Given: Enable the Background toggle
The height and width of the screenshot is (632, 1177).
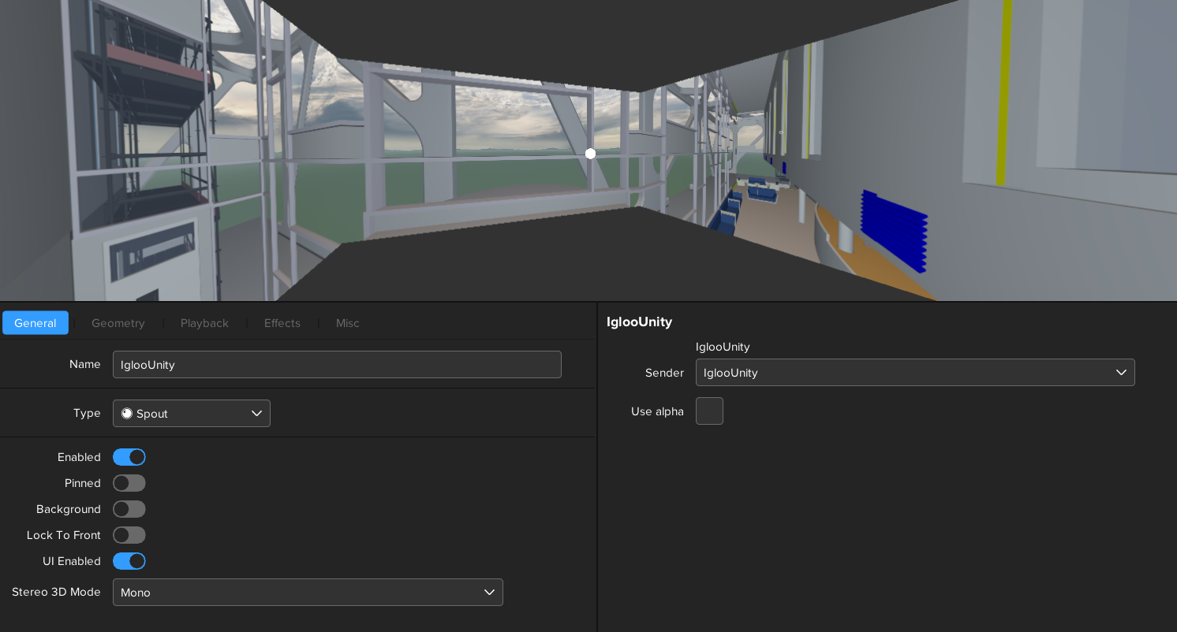Looking at the screenshot, I should [x=129, y=509].
